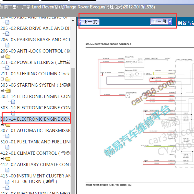Click page icon for 413 -00 INSTRUMENT CLUSTER
The image size is (194, 194).
pyautogui.click(x=7, y=170)
